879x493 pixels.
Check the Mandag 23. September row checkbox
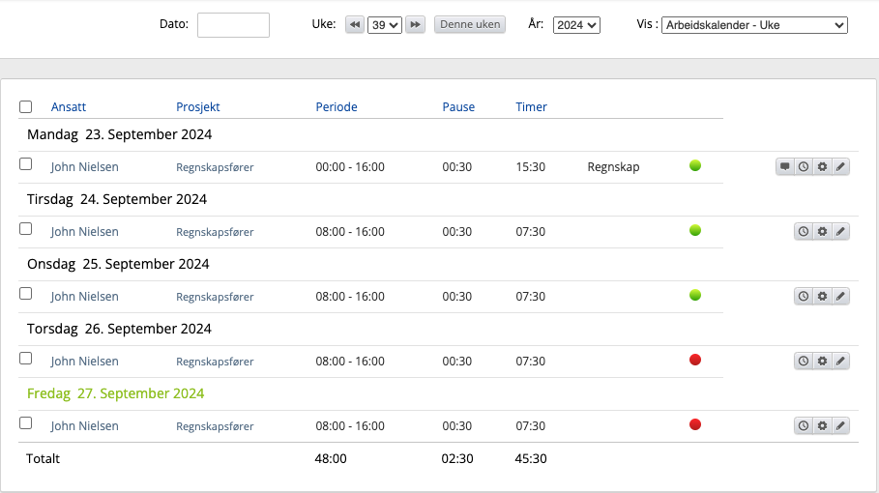click(x=26, y=164)
